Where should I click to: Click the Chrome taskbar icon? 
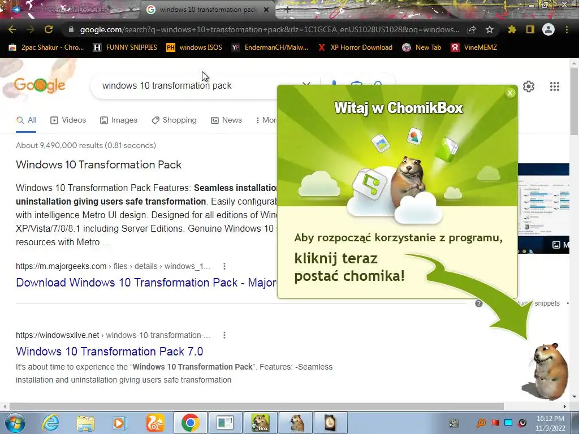190,423
